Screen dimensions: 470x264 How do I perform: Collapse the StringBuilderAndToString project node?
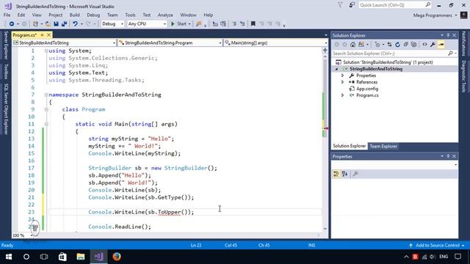pyautogui.click(x=336, y=69)
